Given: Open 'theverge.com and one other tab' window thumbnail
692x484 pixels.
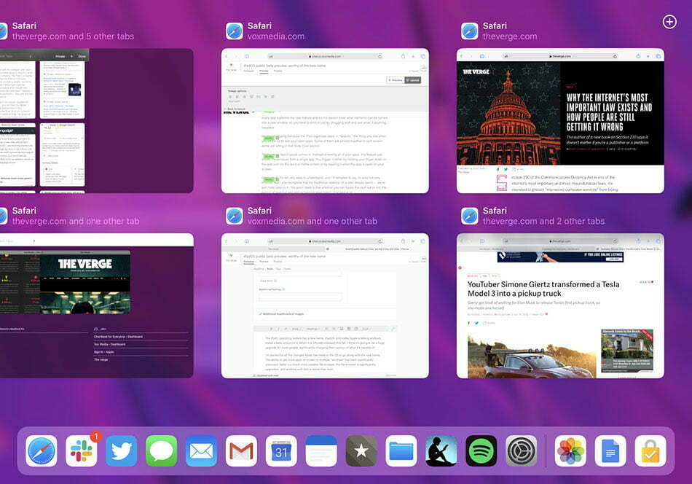Looking at the screenshot, I should tap(97, 305).
